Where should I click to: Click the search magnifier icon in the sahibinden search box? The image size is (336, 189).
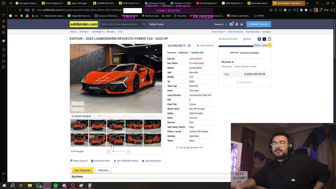pyautogui.click(x=144, y=24)
